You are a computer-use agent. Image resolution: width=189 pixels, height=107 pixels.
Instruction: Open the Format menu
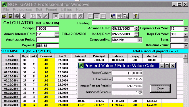pos(51,10)
